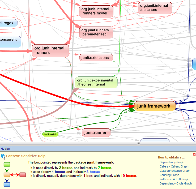Close the Context-Sensitive Help panel
This screenshot has height=189, width=196.
[194, 155]
